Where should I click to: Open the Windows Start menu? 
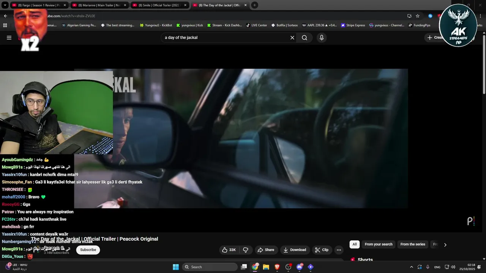tap(176, 267)
